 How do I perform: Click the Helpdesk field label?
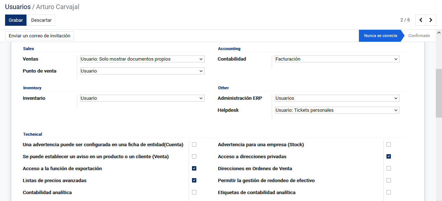point(228,110)
